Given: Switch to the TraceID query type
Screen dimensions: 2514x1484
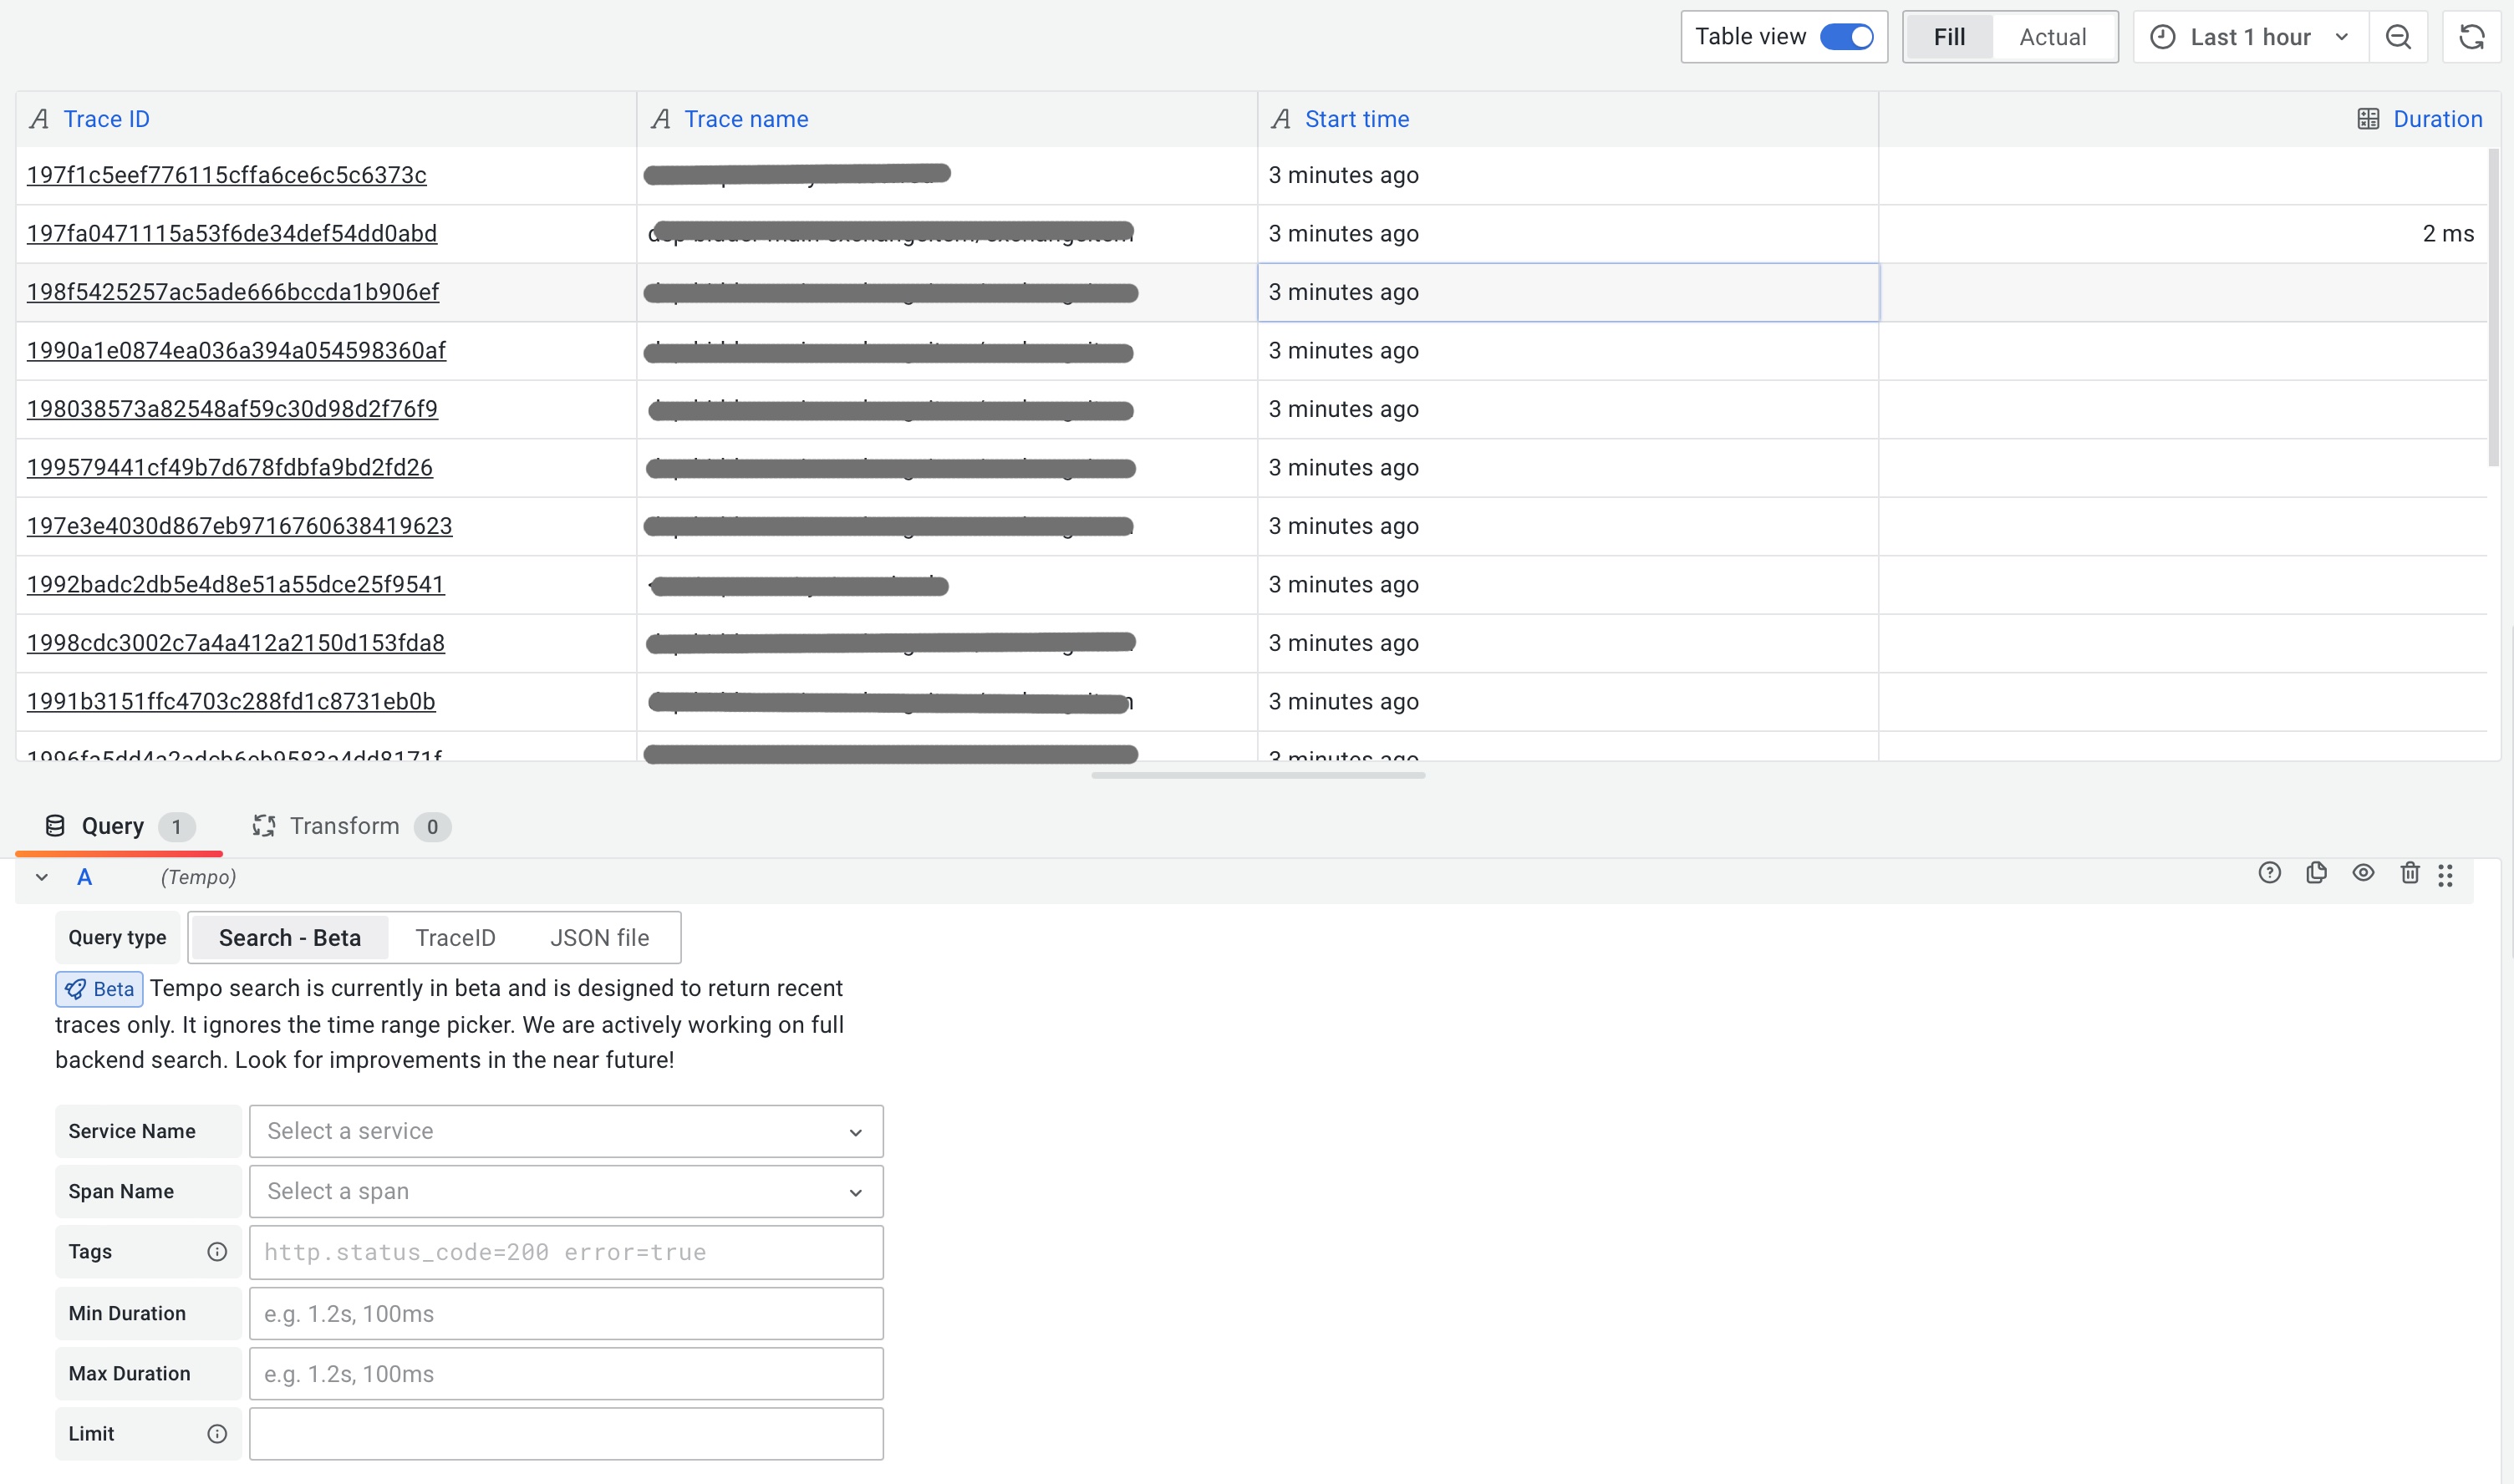Looking at the screenshot, I should pyautogui.click(x=455, y=937).
